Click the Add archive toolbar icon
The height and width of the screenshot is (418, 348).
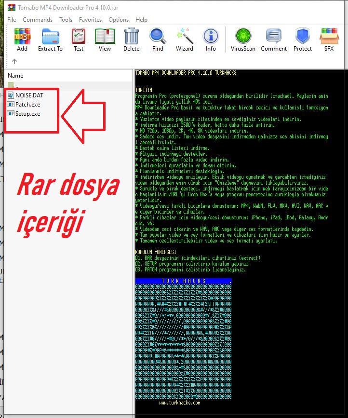coord(22,36)
